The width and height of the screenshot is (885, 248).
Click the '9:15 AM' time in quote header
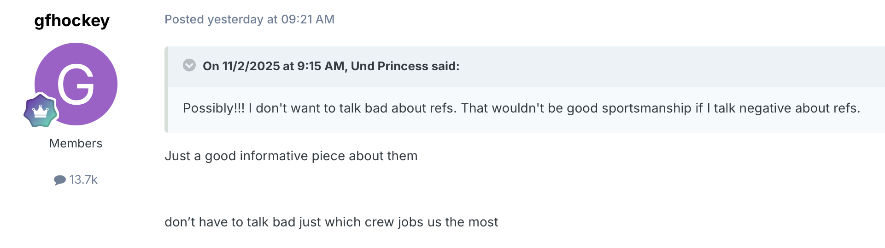(321, 66)
